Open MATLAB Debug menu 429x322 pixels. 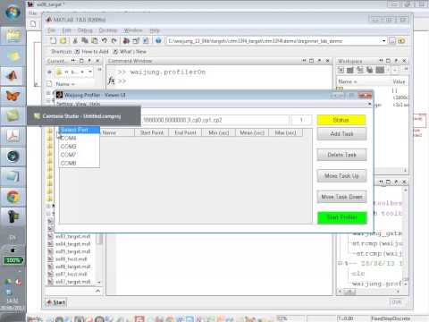coord(85,30)
